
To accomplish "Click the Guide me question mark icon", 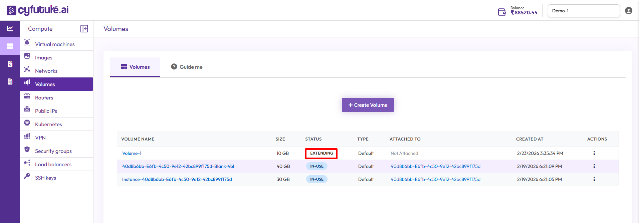I will click(174, 67).
